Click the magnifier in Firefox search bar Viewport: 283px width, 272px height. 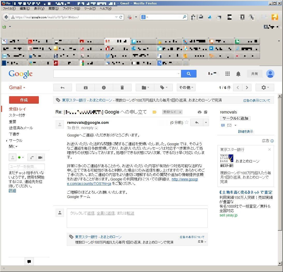pos(184,17)
